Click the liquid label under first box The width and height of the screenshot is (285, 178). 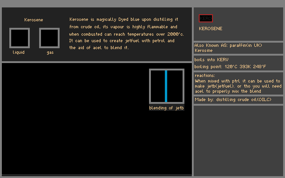point(19,52)
